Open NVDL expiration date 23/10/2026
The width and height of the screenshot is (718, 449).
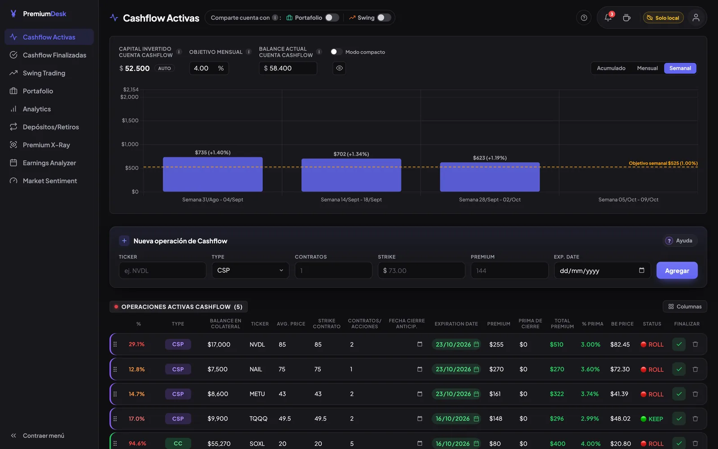457,344
